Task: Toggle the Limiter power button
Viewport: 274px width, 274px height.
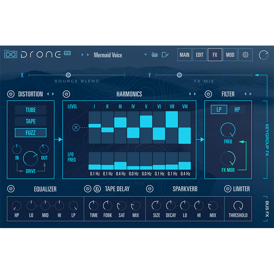Action: pyautogui.click(x=228, y=189)
